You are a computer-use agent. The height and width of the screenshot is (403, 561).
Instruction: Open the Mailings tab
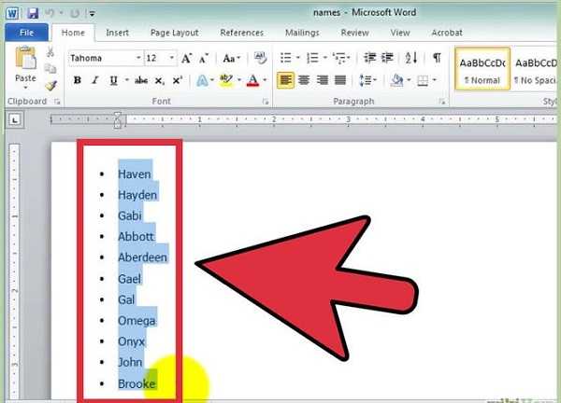[302, 33]
